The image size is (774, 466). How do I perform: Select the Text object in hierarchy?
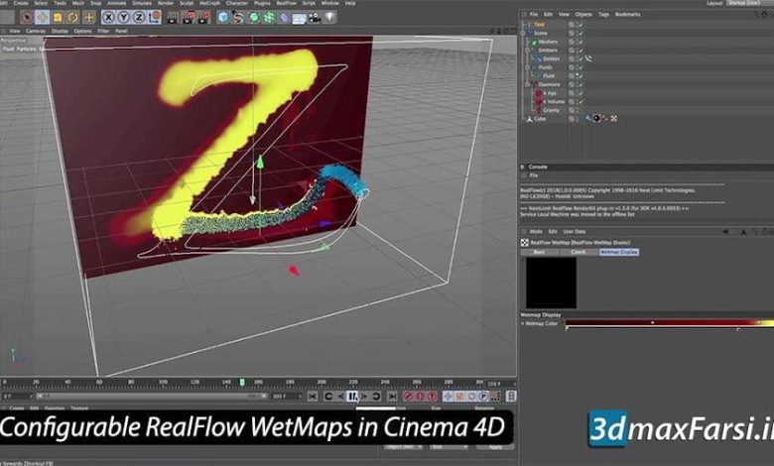[539, 24]
